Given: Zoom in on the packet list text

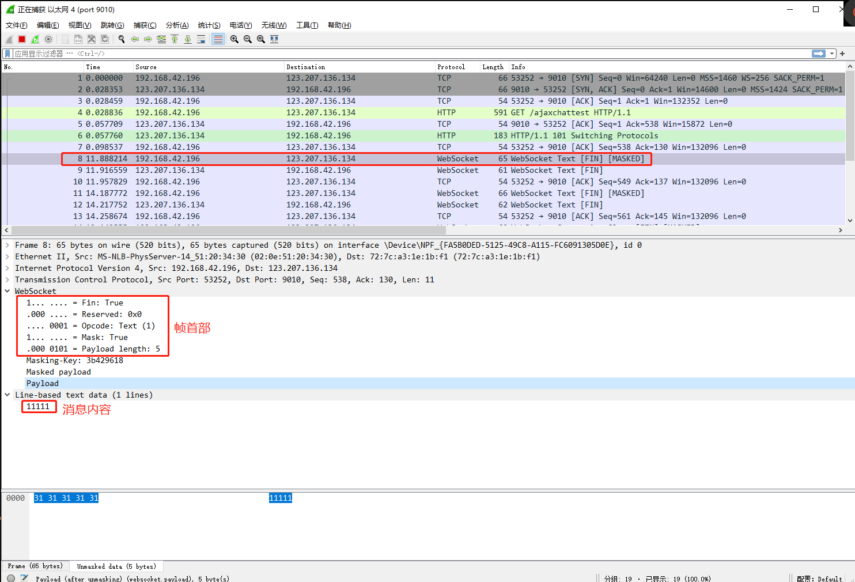Looking at the screenshot, I should 234,39.
